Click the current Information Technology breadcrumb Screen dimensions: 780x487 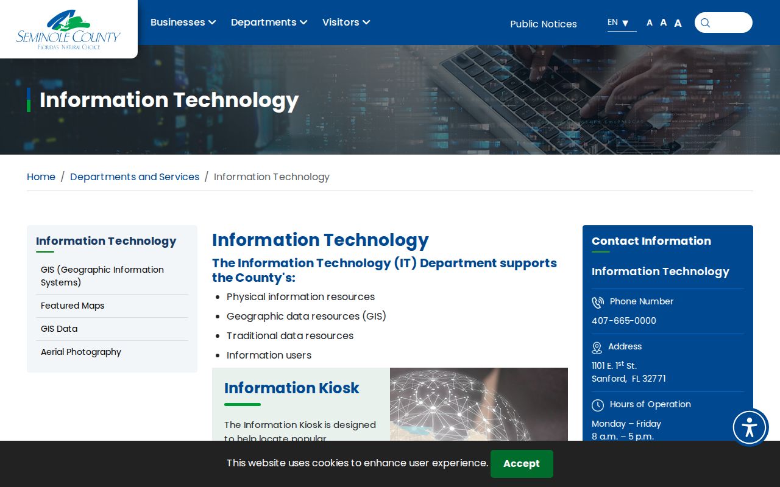(x=272, y=177)
